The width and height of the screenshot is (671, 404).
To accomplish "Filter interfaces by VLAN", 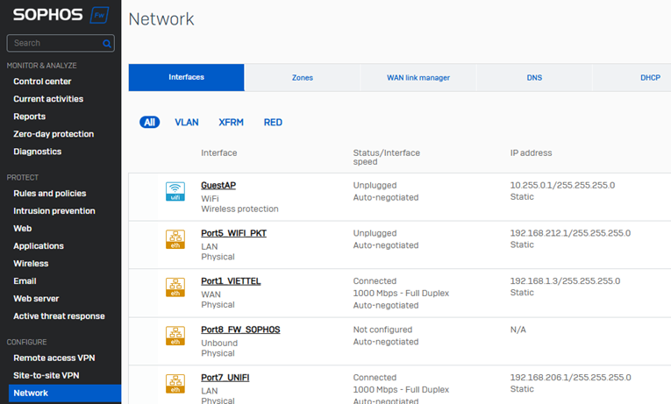I will (x=186, y=123).
